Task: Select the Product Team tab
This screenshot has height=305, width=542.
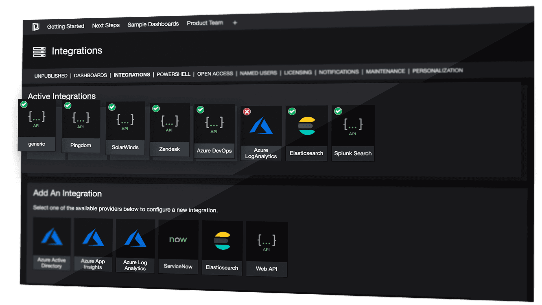Action: click(205, 23)
